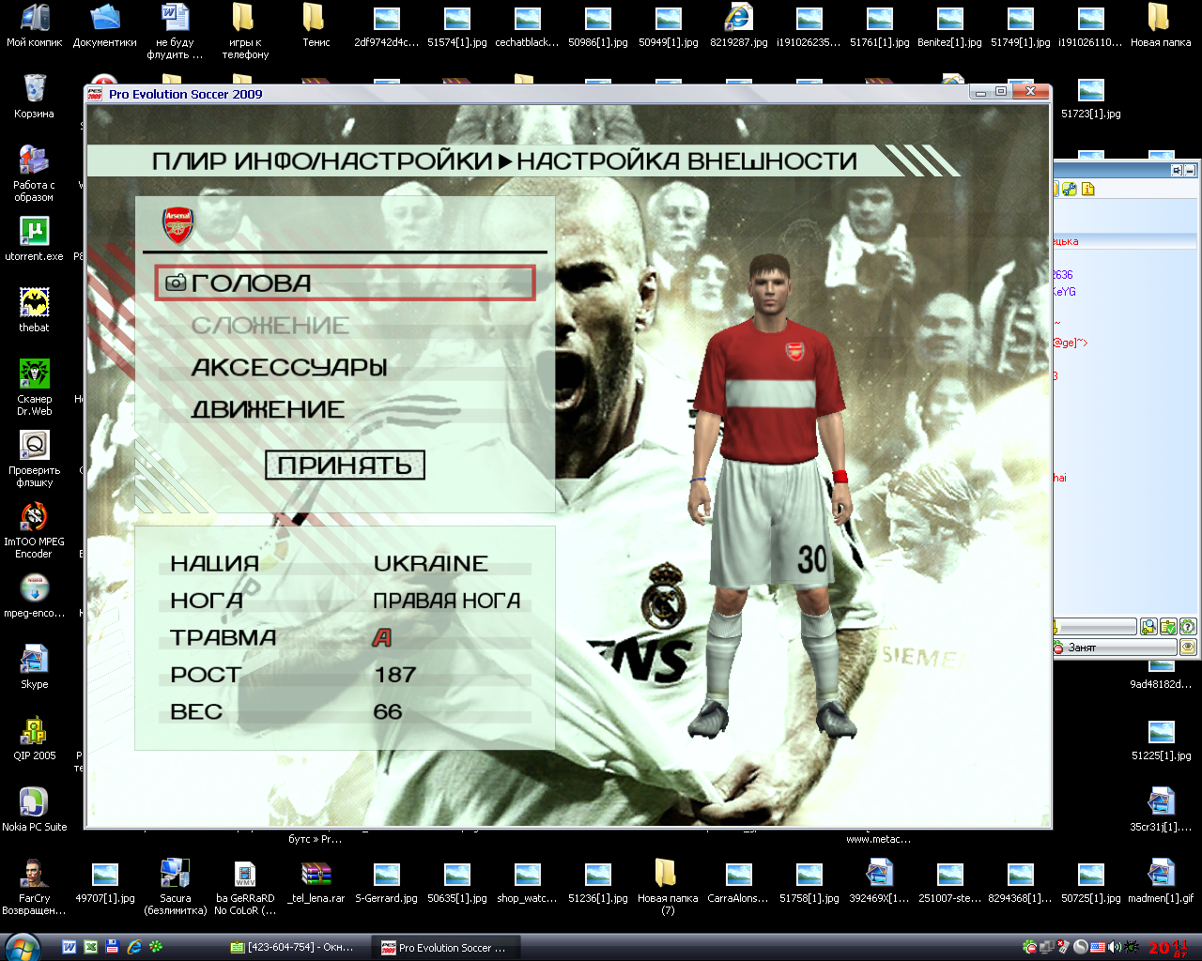This screenshot has height=961, width=1202.
Task: Open the FarCry desktop shortcut
Action: pyautogui.click(x=35, y=887)
